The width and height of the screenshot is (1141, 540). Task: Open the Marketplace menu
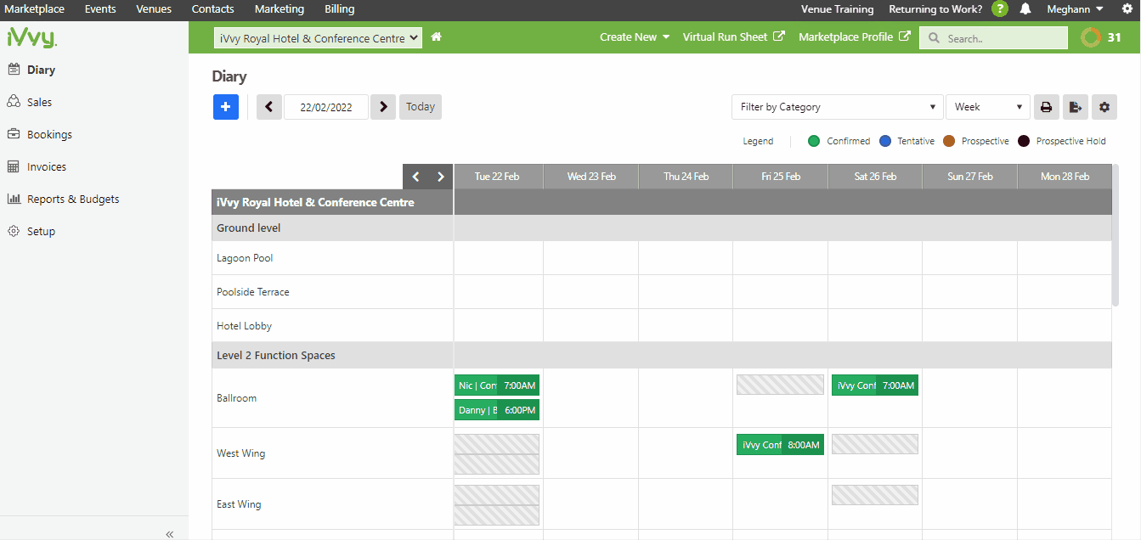(x=35, y=9)
